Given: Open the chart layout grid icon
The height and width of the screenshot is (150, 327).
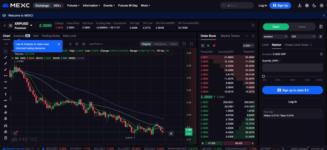Looking at the screenshot, I should click(x=77, y=44).
